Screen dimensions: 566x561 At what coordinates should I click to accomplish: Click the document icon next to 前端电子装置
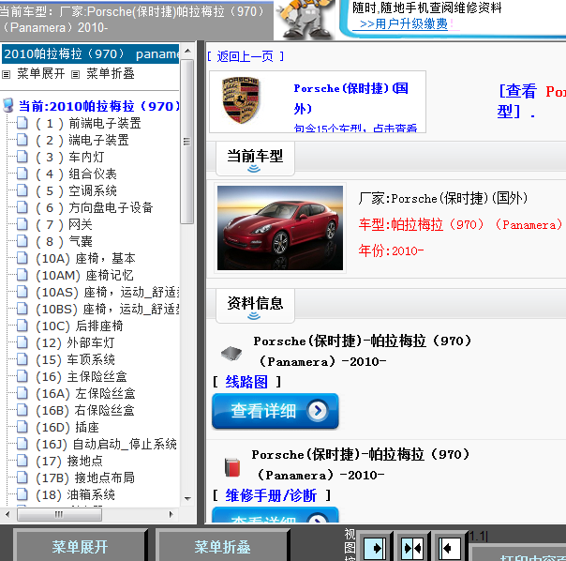pos(22,123)
